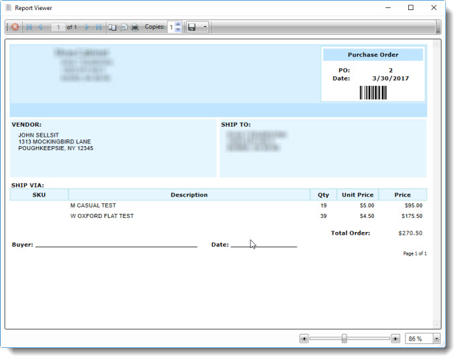Toggle the document map book icon
This screenshot has width=460, height=362.
(112, 27)
